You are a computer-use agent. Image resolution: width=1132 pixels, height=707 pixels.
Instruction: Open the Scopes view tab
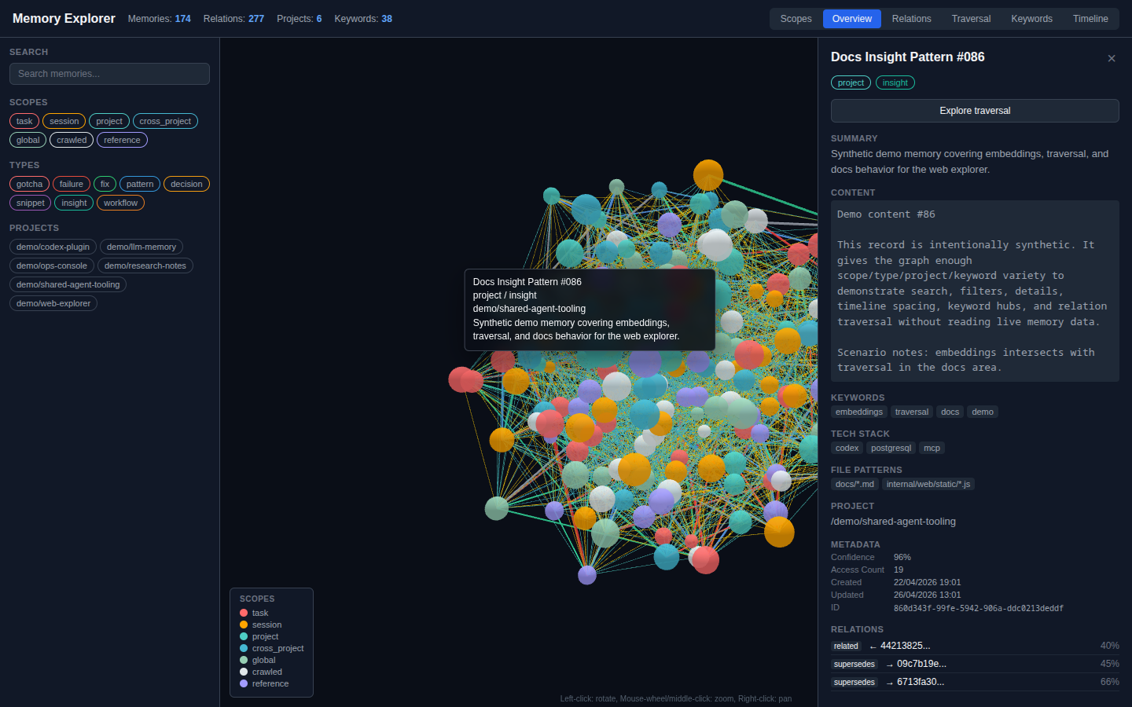(796, 19)
